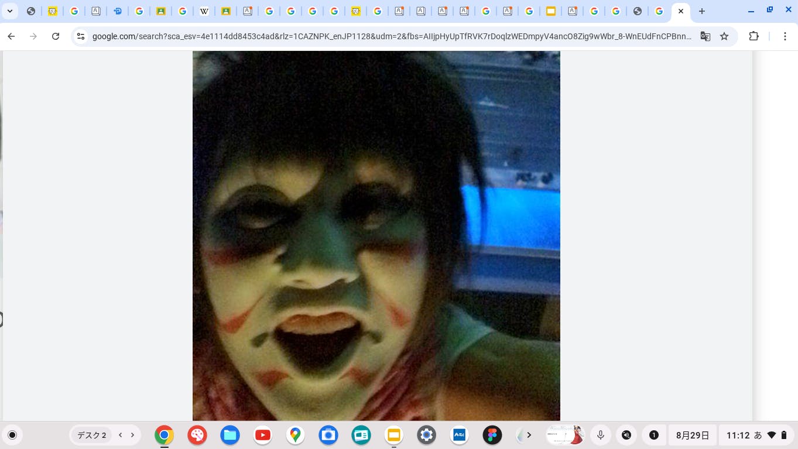Switch to the Wikipedia tab
798x449 pixels.
204,11
